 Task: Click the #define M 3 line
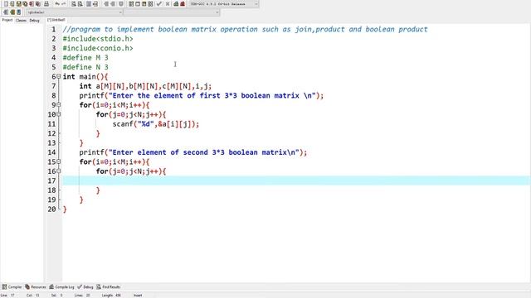tap(85, 57)
